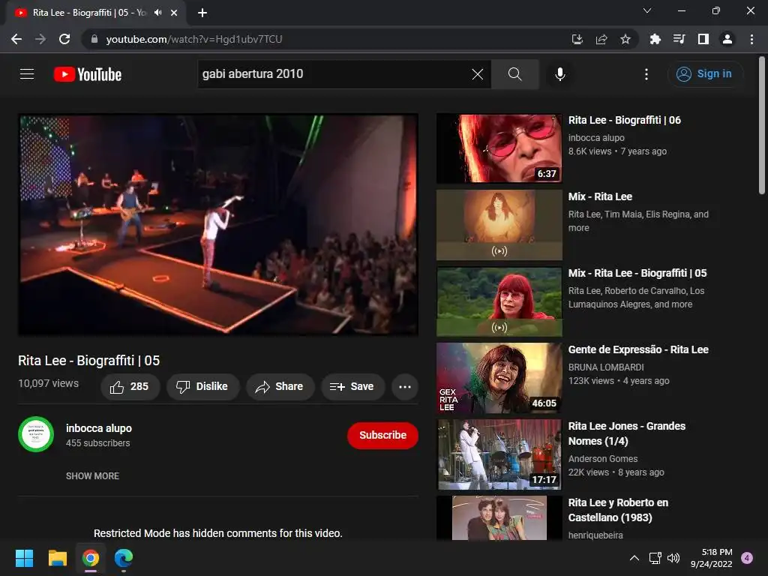Open Windows Start menu
The image size is (768, 576).
(x=24, y=558)
